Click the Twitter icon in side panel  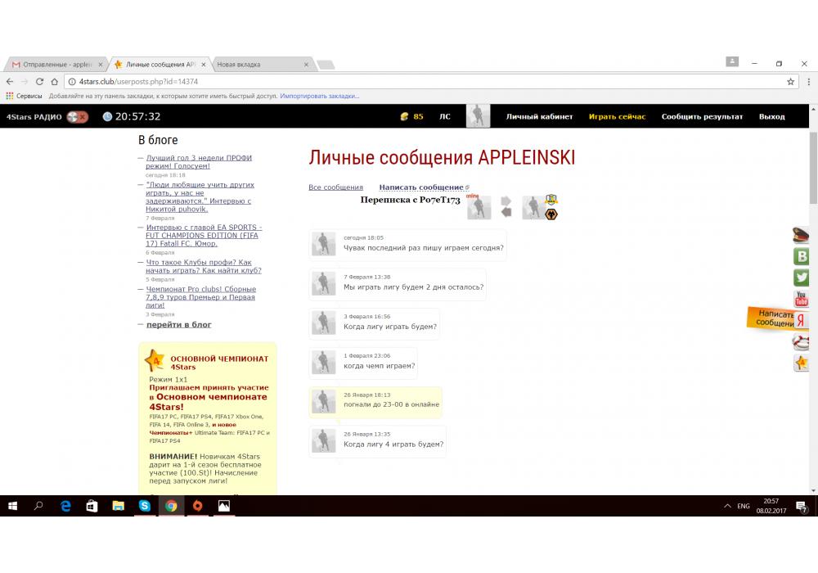pyautogui.click(x=801, y=277)
